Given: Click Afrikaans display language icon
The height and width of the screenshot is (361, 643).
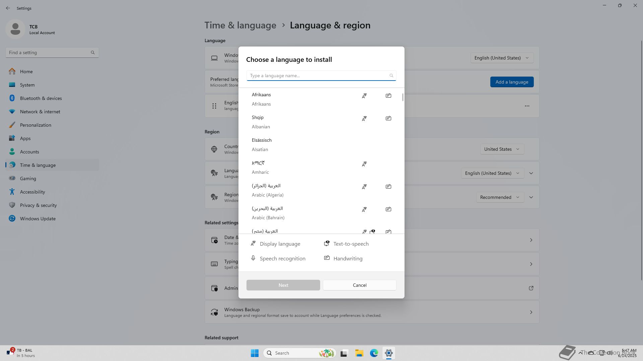Looking at the screenshot, I should coord(364,96).
